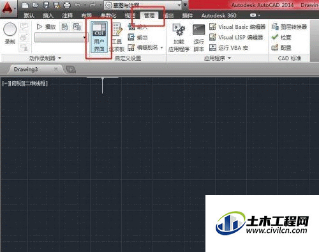Viewport: 319px width, 252px height.
Task: Run a script with 运行脚本
Action: 198,38
